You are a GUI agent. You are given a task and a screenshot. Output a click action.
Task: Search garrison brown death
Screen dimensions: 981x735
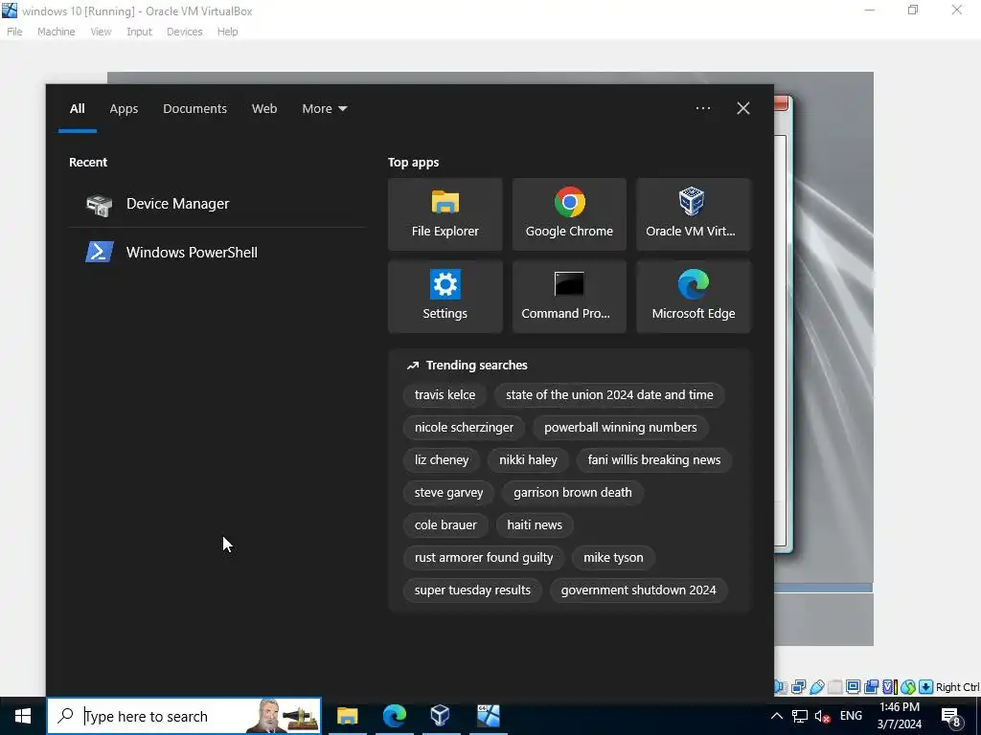coord(573,493)
